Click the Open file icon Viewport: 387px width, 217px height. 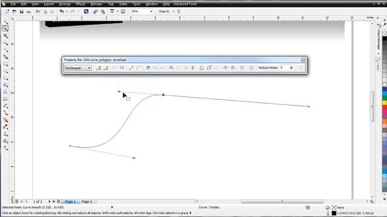(x=15, y=11)
